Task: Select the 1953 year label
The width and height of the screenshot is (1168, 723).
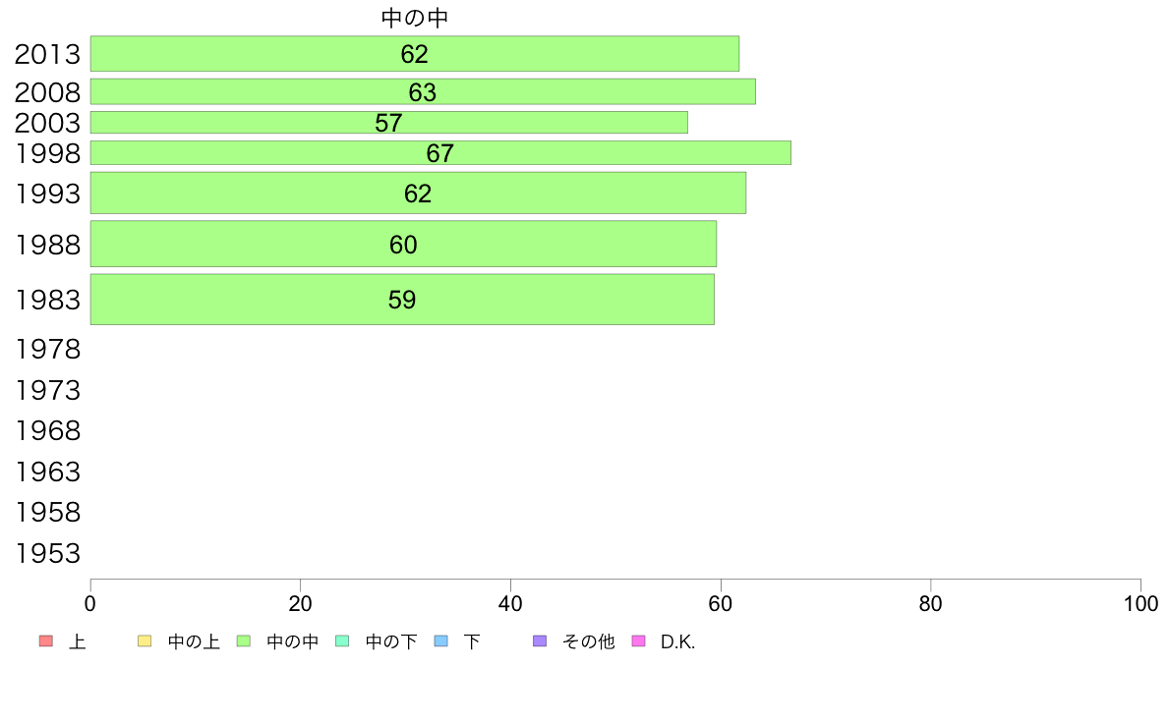Action: [x=47, y=553]
